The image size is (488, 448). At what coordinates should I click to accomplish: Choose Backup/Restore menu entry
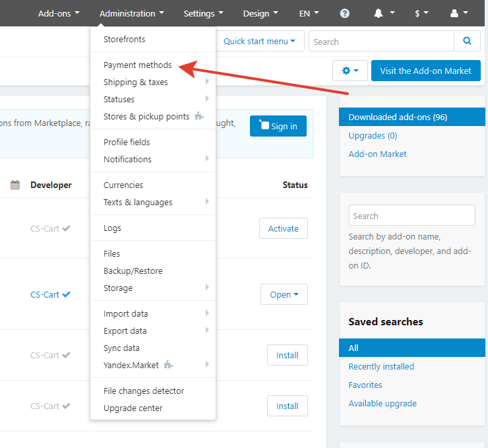133,271
